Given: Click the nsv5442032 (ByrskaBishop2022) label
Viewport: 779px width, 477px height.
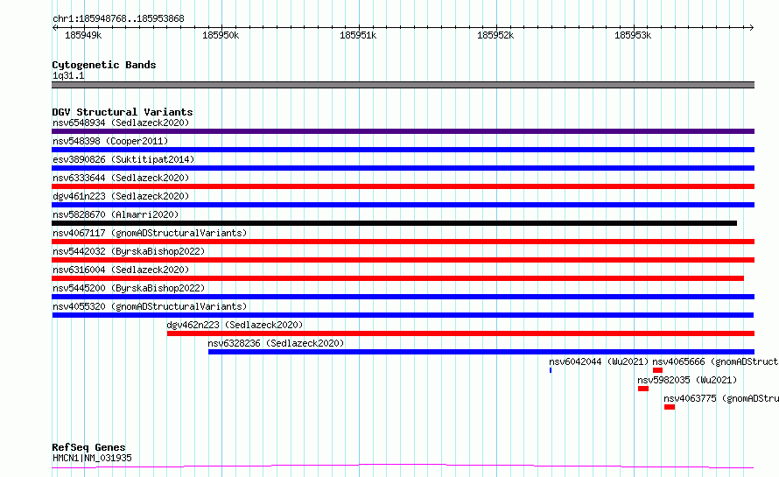Looking at the screenshot, I should coord(129,251).
